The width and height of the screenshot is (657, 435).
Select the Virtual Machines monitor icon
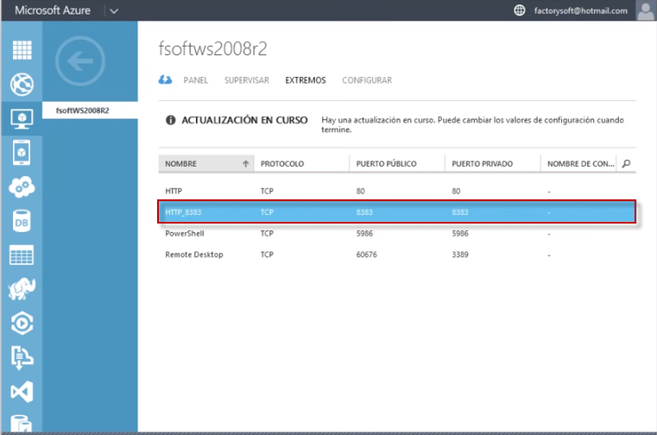[21, 118]
